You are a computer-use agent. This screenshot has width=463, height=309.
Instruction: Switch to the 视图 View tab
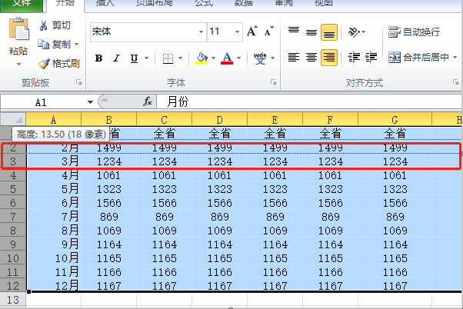point(324,4)
